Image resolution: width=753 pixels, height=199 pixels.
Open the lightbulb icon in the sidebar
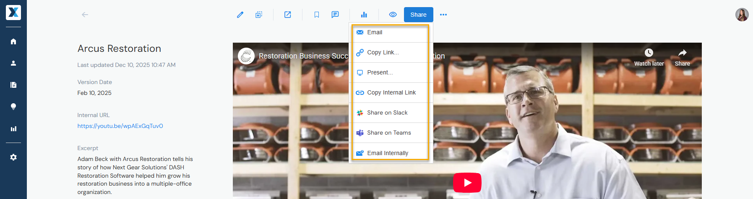(x=13, y=107)
